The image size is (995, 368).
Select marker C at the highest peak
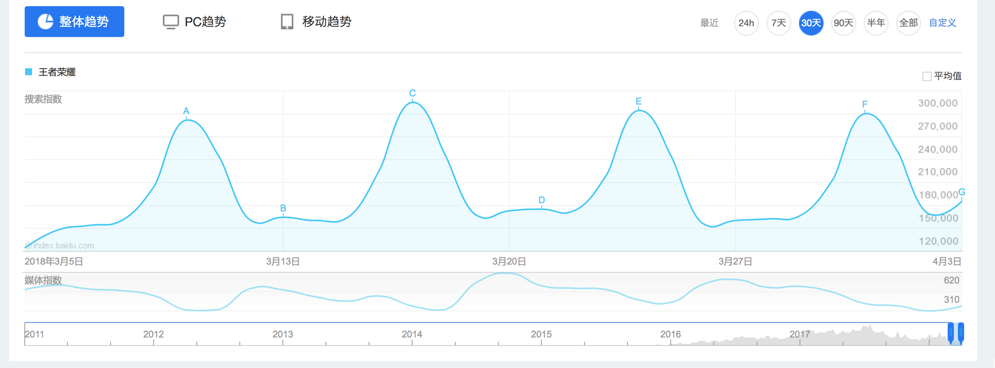point(412,93)
